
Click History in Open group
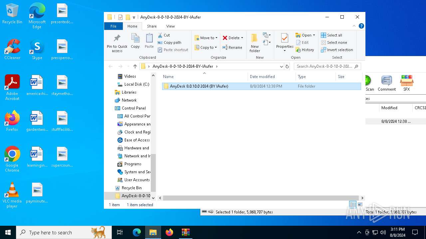point(305,50)
